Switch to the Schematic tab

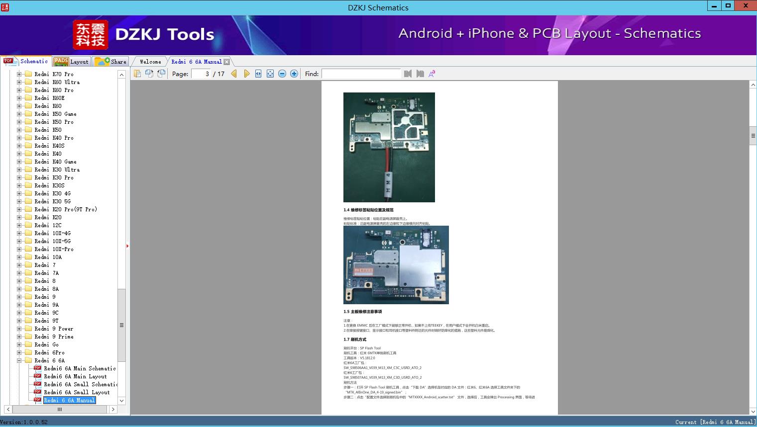coord(26,61)
